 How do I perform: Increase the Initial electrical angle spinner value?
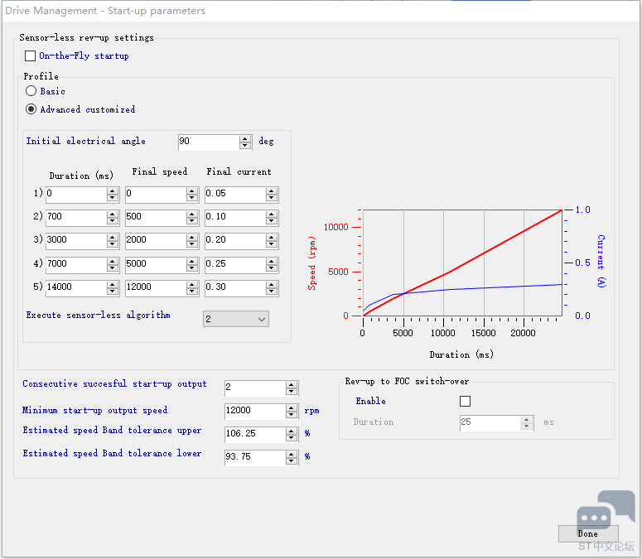(245, 138)
